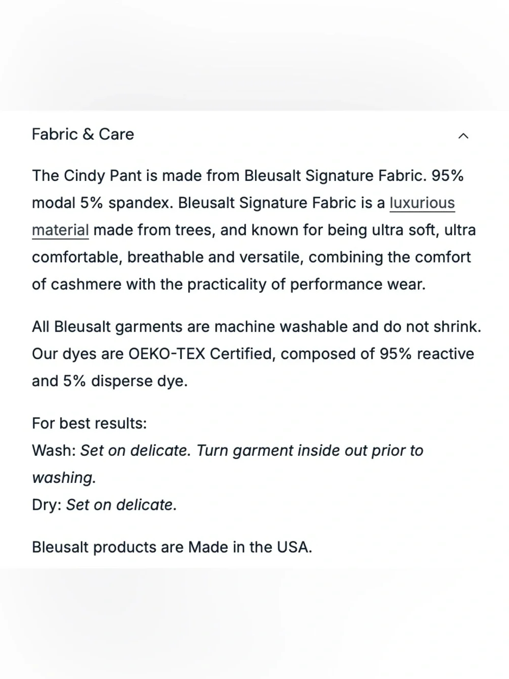Follow the underlined "material" link word

(60, 230)
